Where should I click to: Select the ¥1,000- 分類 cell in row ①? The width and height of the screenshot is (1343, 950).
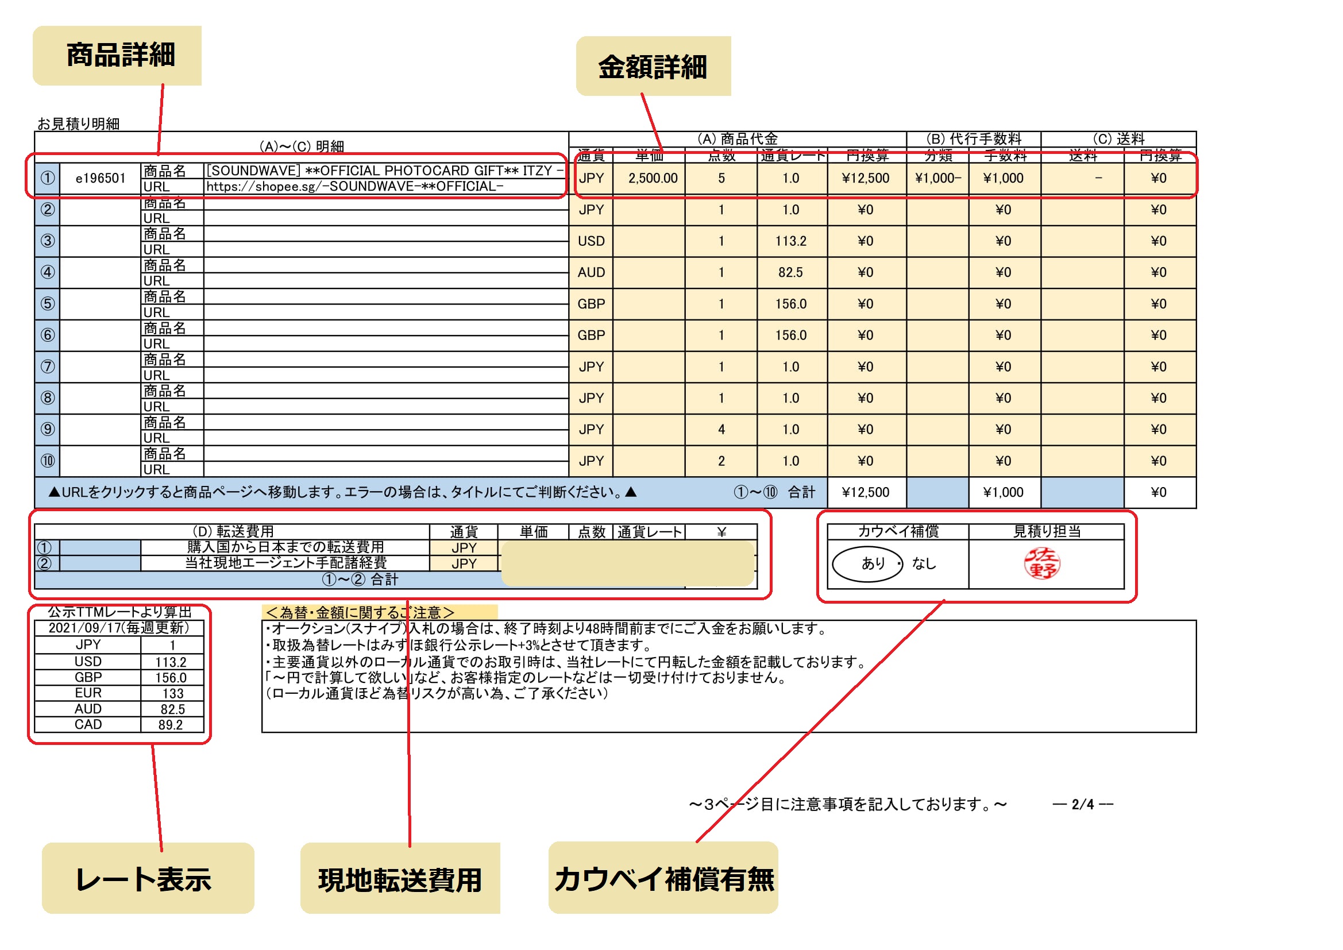pyautogui.click(x=938, y=179)
